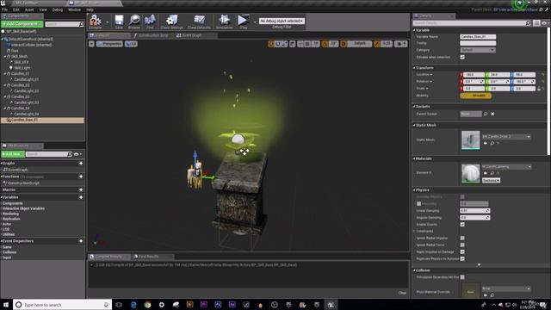Click the Browse toolbar icon

(134, 21)
